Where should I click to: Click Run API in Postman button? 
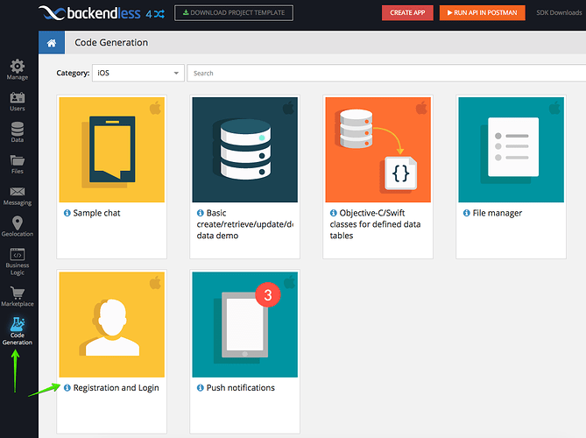pos(482,13)
